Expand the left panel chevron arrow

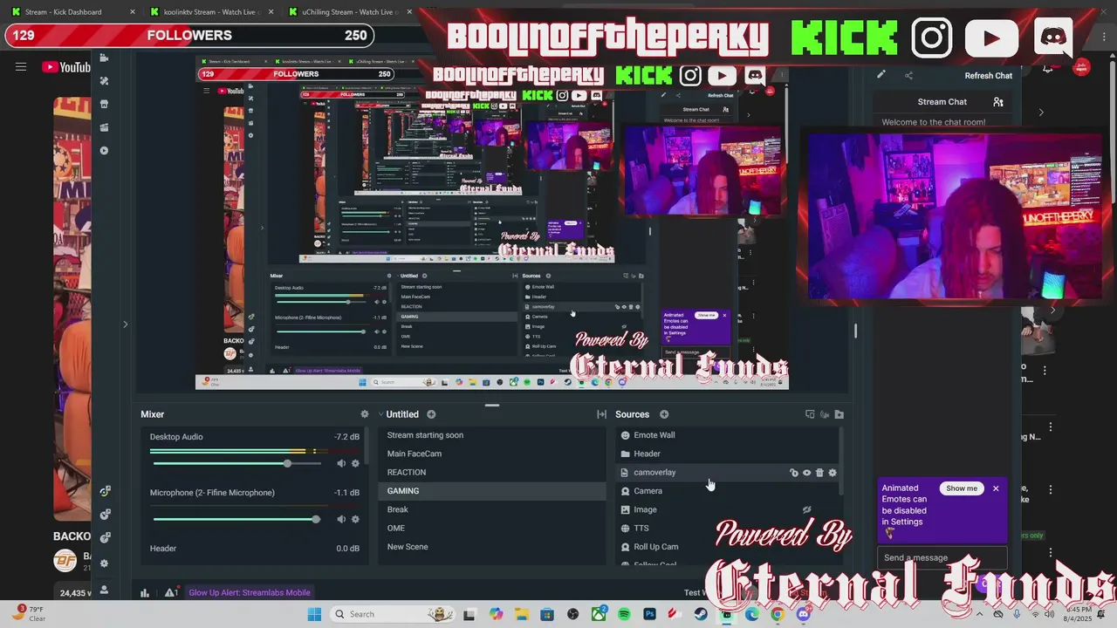(125, 324)
